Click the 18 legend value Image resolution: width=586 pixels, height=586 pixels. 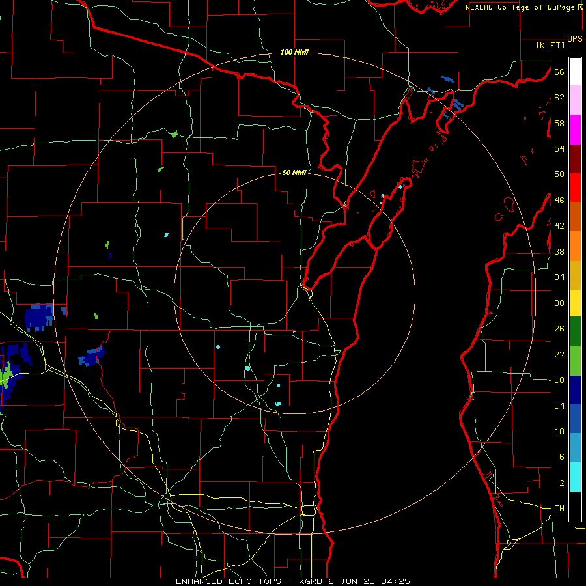click(559, 380)
